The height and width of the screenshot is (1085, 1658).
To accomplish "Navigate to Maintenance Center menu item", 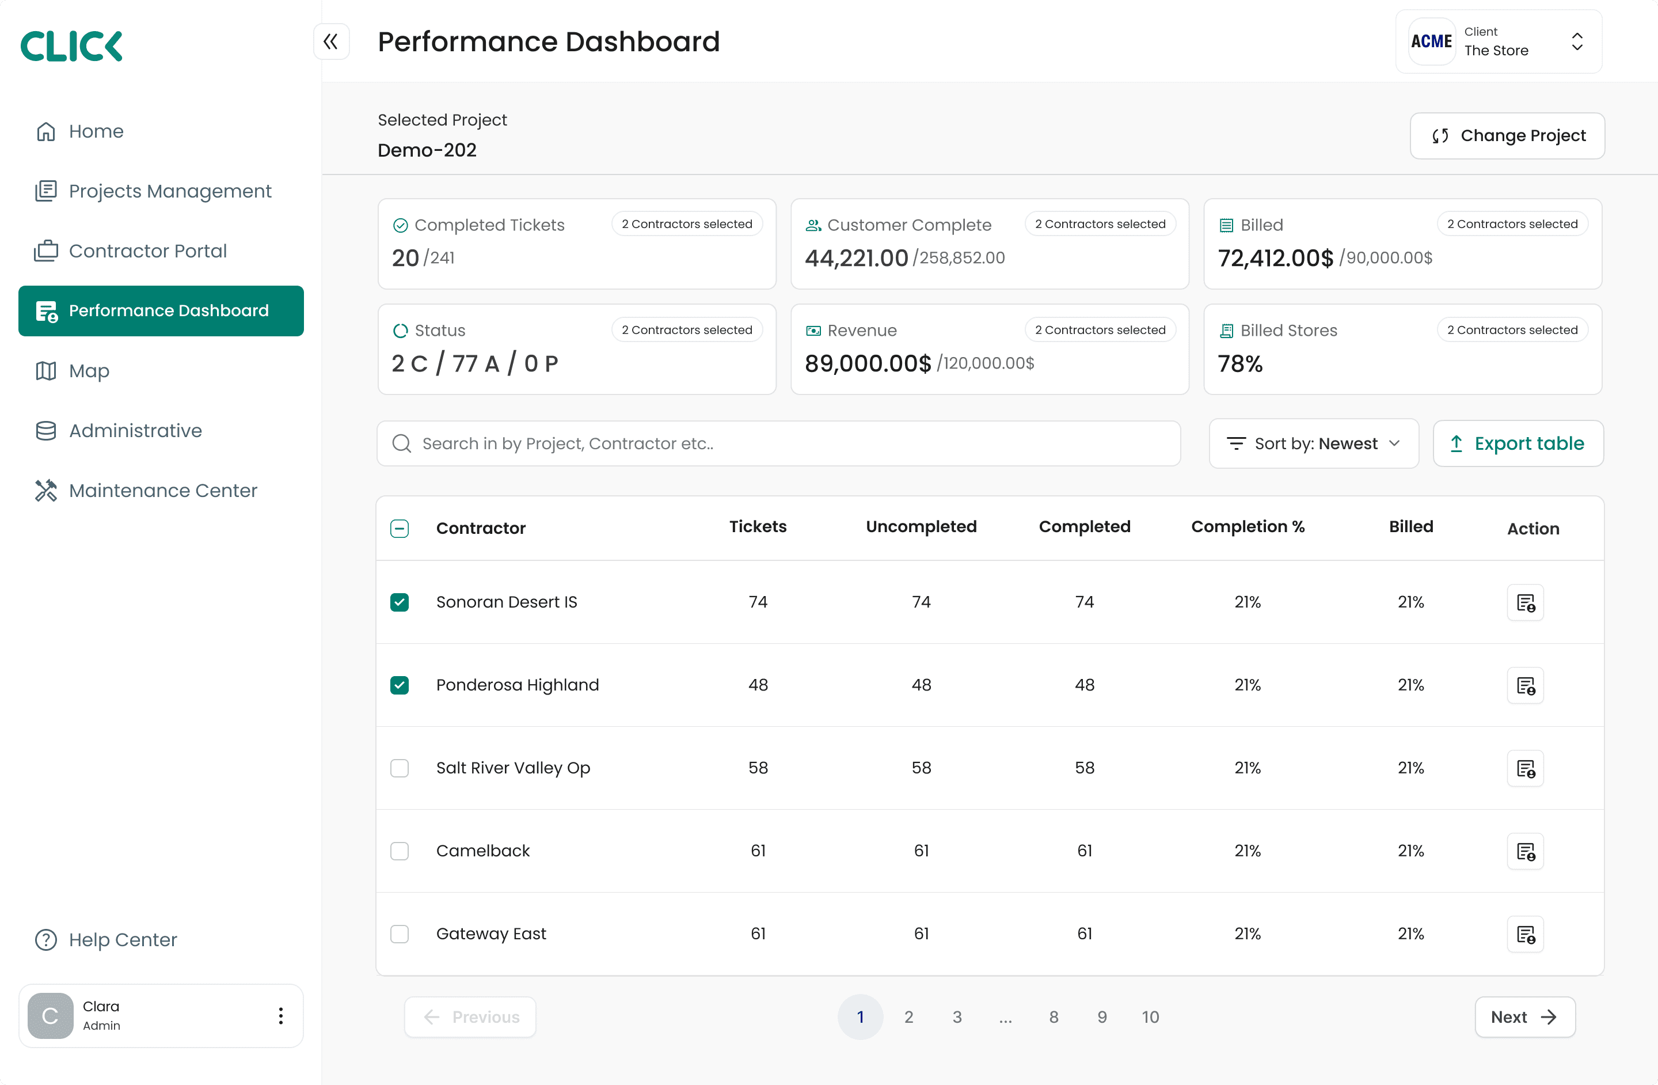I will pyautogui.click(x=162, y=491).
